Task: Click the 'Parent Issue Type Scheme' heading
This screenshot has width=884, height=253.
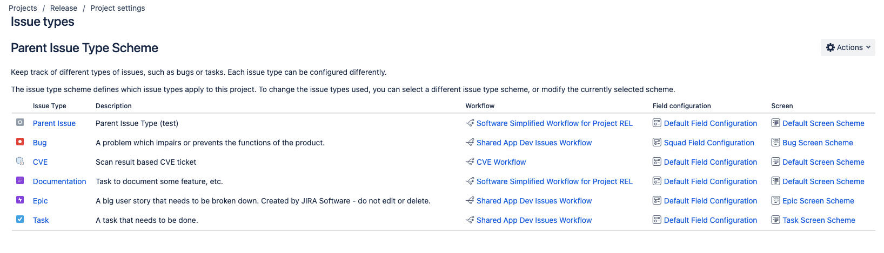Action: (84, 48)
